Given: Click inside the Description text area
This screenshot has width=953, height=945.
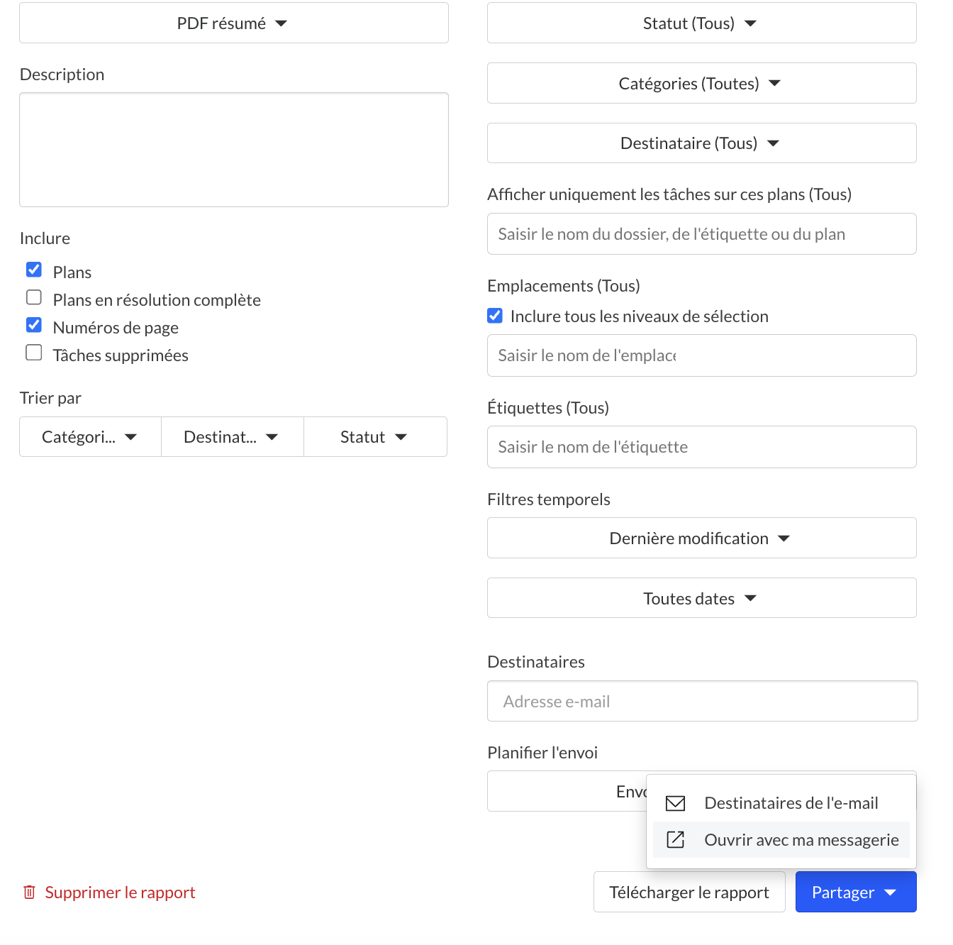Looking at the screenshot, I should click(x=234, y=150).
